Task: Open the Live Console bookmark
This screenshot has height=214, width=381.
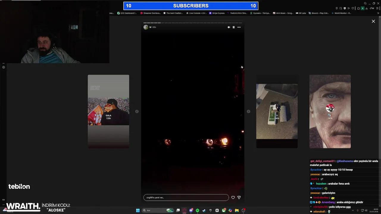Action: click(x=196, y=13)
